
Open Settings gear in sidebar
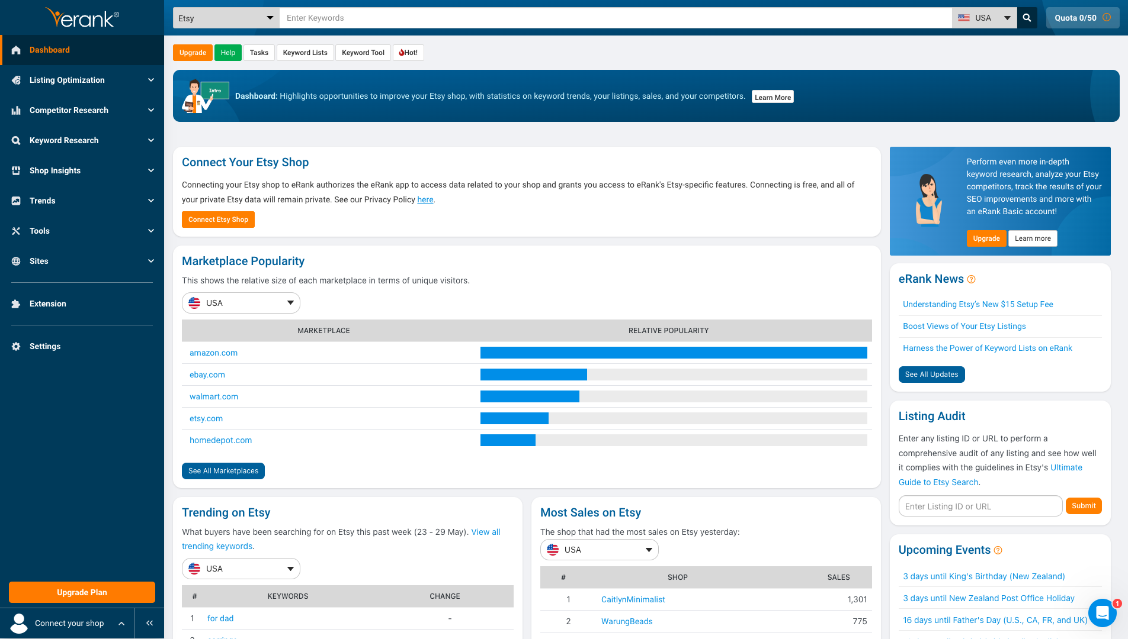(x=16, y=347)
